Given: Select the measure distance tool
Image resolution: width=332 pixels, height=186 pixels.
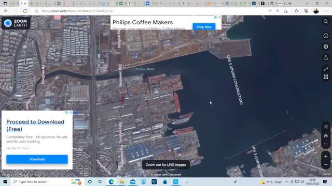Looking at the screenshot, I should pyautogui.click(x=326, y=69).
